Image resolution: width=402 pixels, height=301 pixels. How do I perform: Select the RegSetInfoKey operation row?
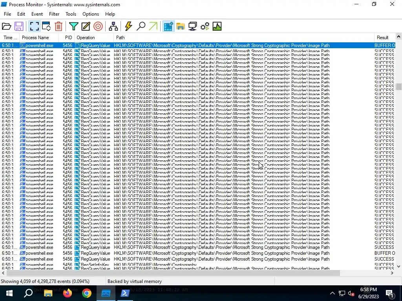tap(197, 265)
